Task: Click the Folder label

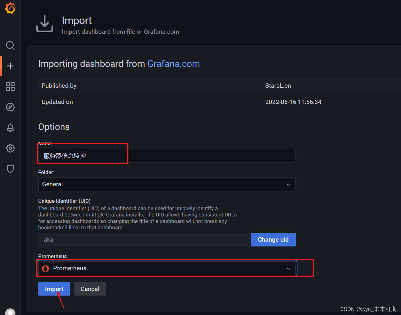Action: (x=45, y=172)
